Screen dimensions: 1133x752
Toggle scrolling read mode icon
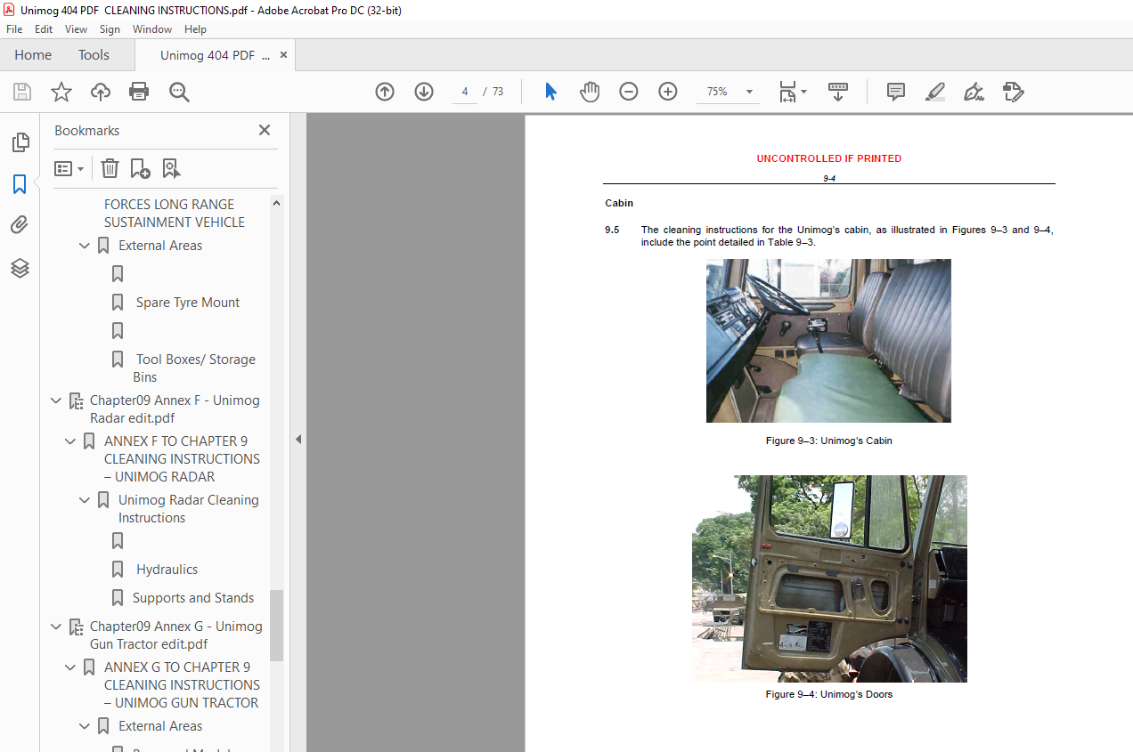[x=838, y=92]
